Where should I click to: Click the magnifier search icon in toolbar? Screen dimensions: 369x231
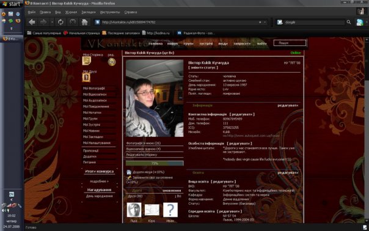tap(349, 22)
